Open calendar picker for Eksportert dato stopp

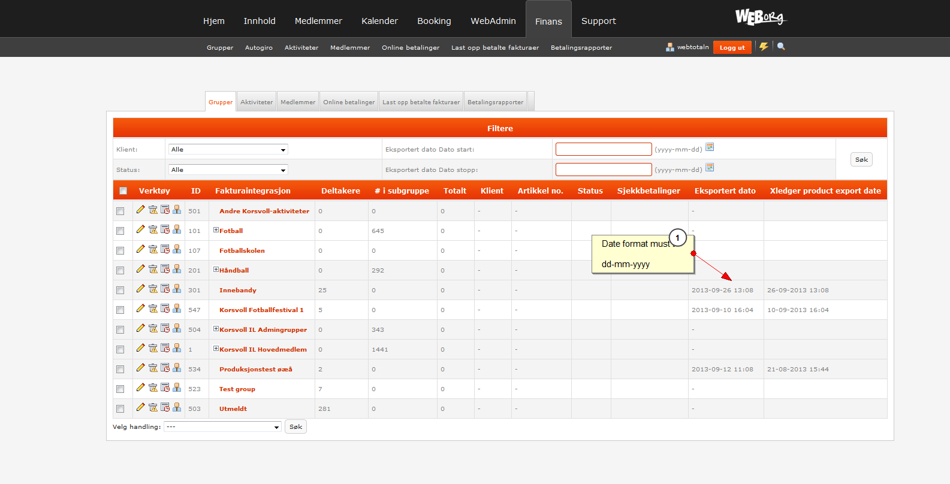click(710, 168)
